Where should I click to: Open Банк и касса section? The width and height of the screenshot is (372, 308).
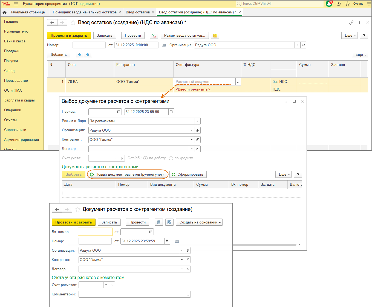click(x=15, y=41)
